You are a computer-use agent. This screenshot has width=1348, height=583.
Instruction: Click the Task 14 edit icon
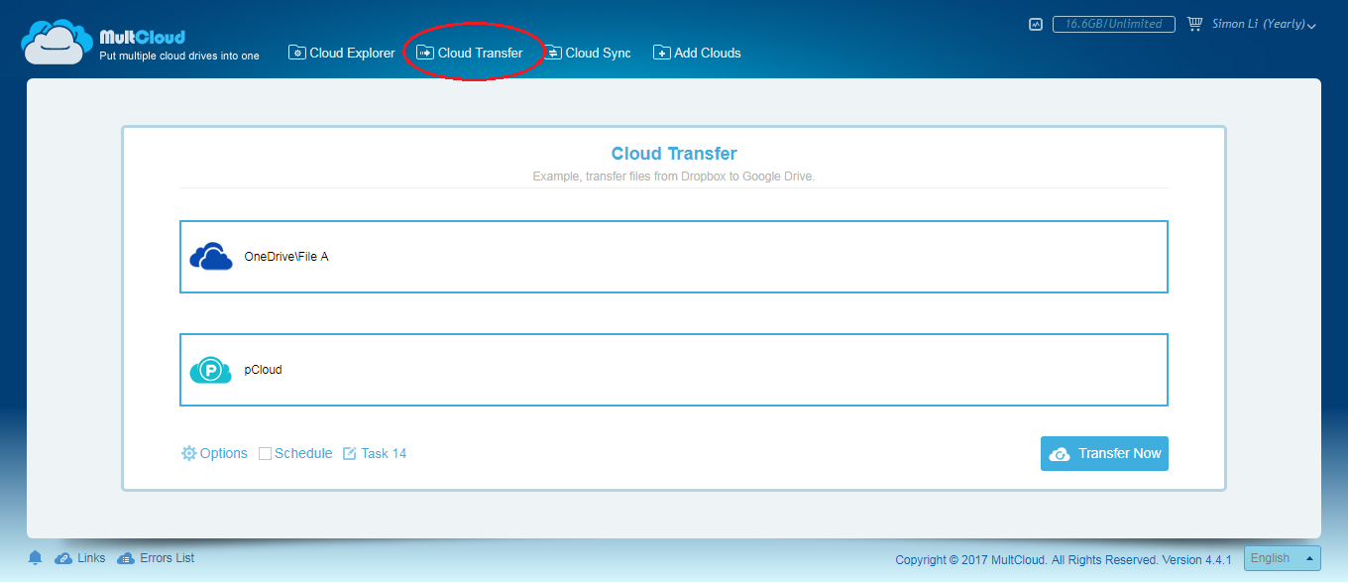349,453
